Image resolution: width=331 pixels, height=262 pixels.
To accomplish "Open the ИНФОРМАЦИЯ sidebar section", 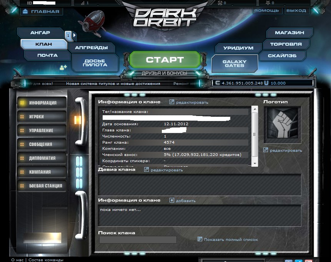I will coord(42,103).
